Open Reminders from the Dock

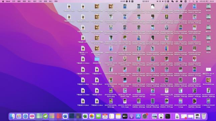tap(112, 116)
